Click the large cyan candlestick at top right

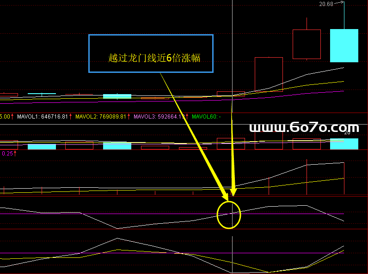pos(344,45)
